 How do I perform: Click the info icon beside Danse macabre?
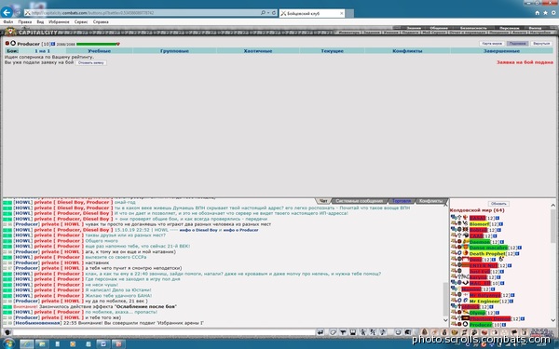[520, 248]
